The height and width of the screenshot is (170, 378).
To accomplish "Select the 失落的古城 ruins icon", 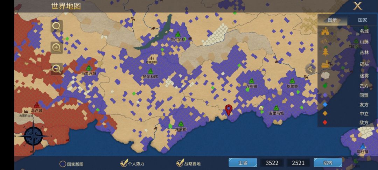I will pyautogui.click(x=26, y=111).
